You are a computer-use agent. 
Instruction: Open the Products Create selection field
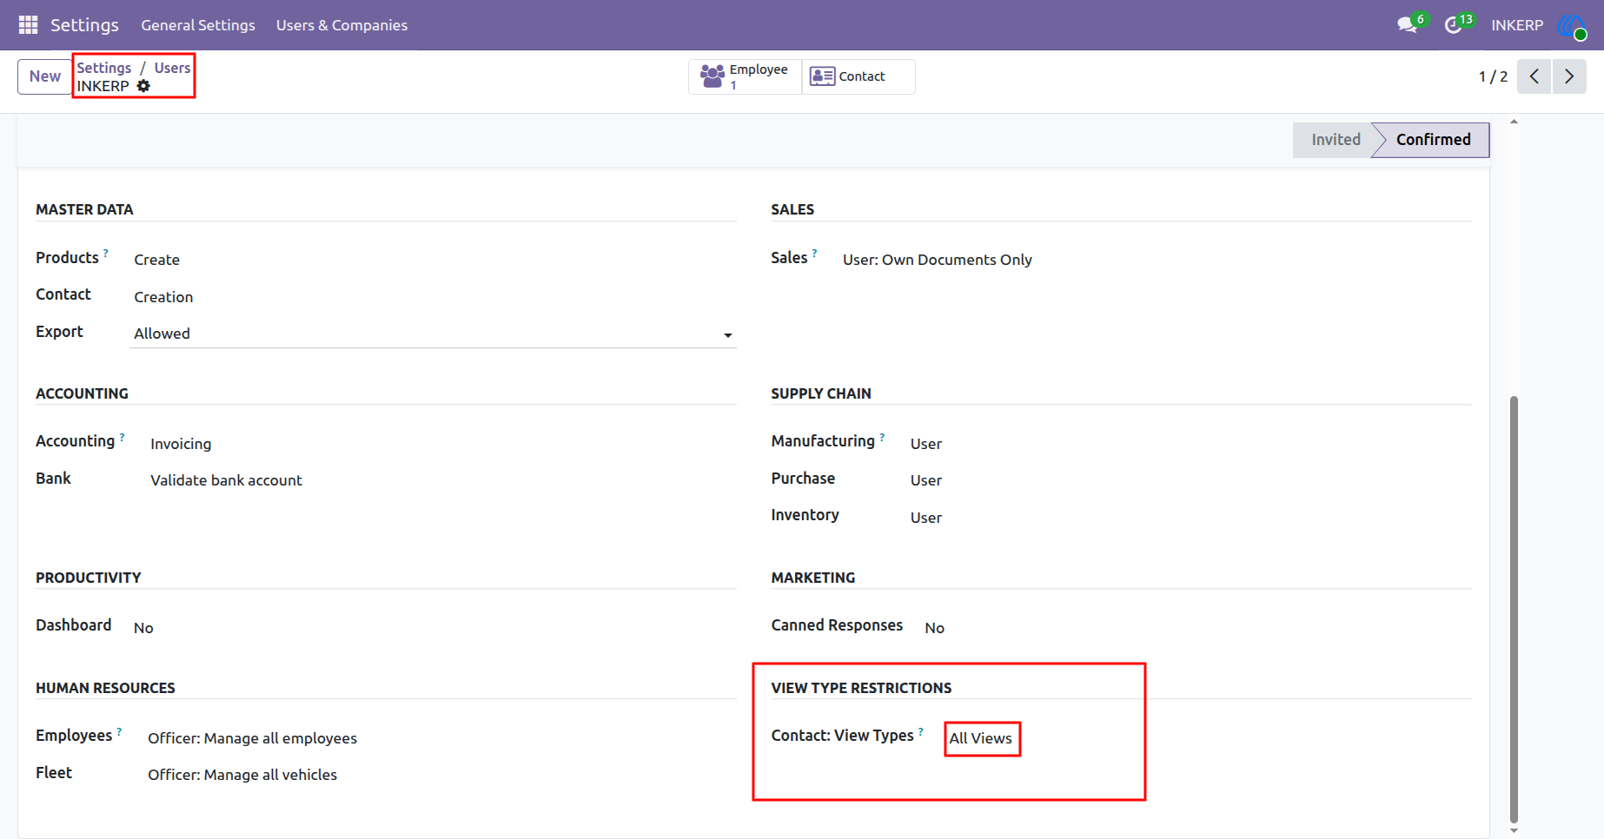coord(157,260)
